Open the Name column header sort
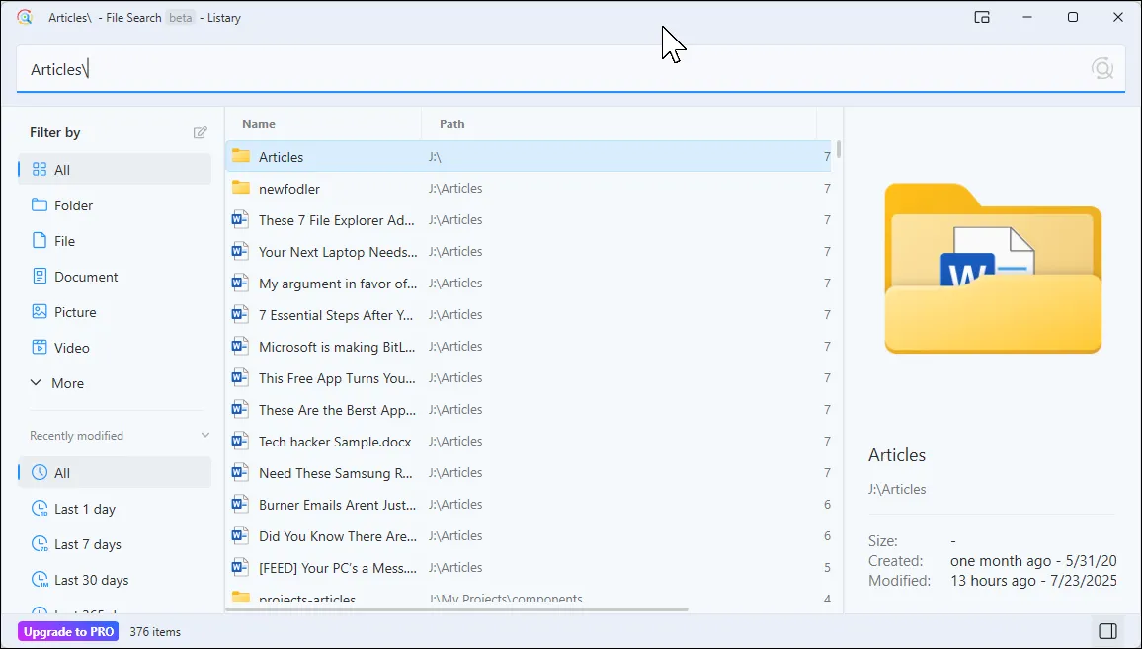This screenshot has width=1142, height=649. coord(257,123)
